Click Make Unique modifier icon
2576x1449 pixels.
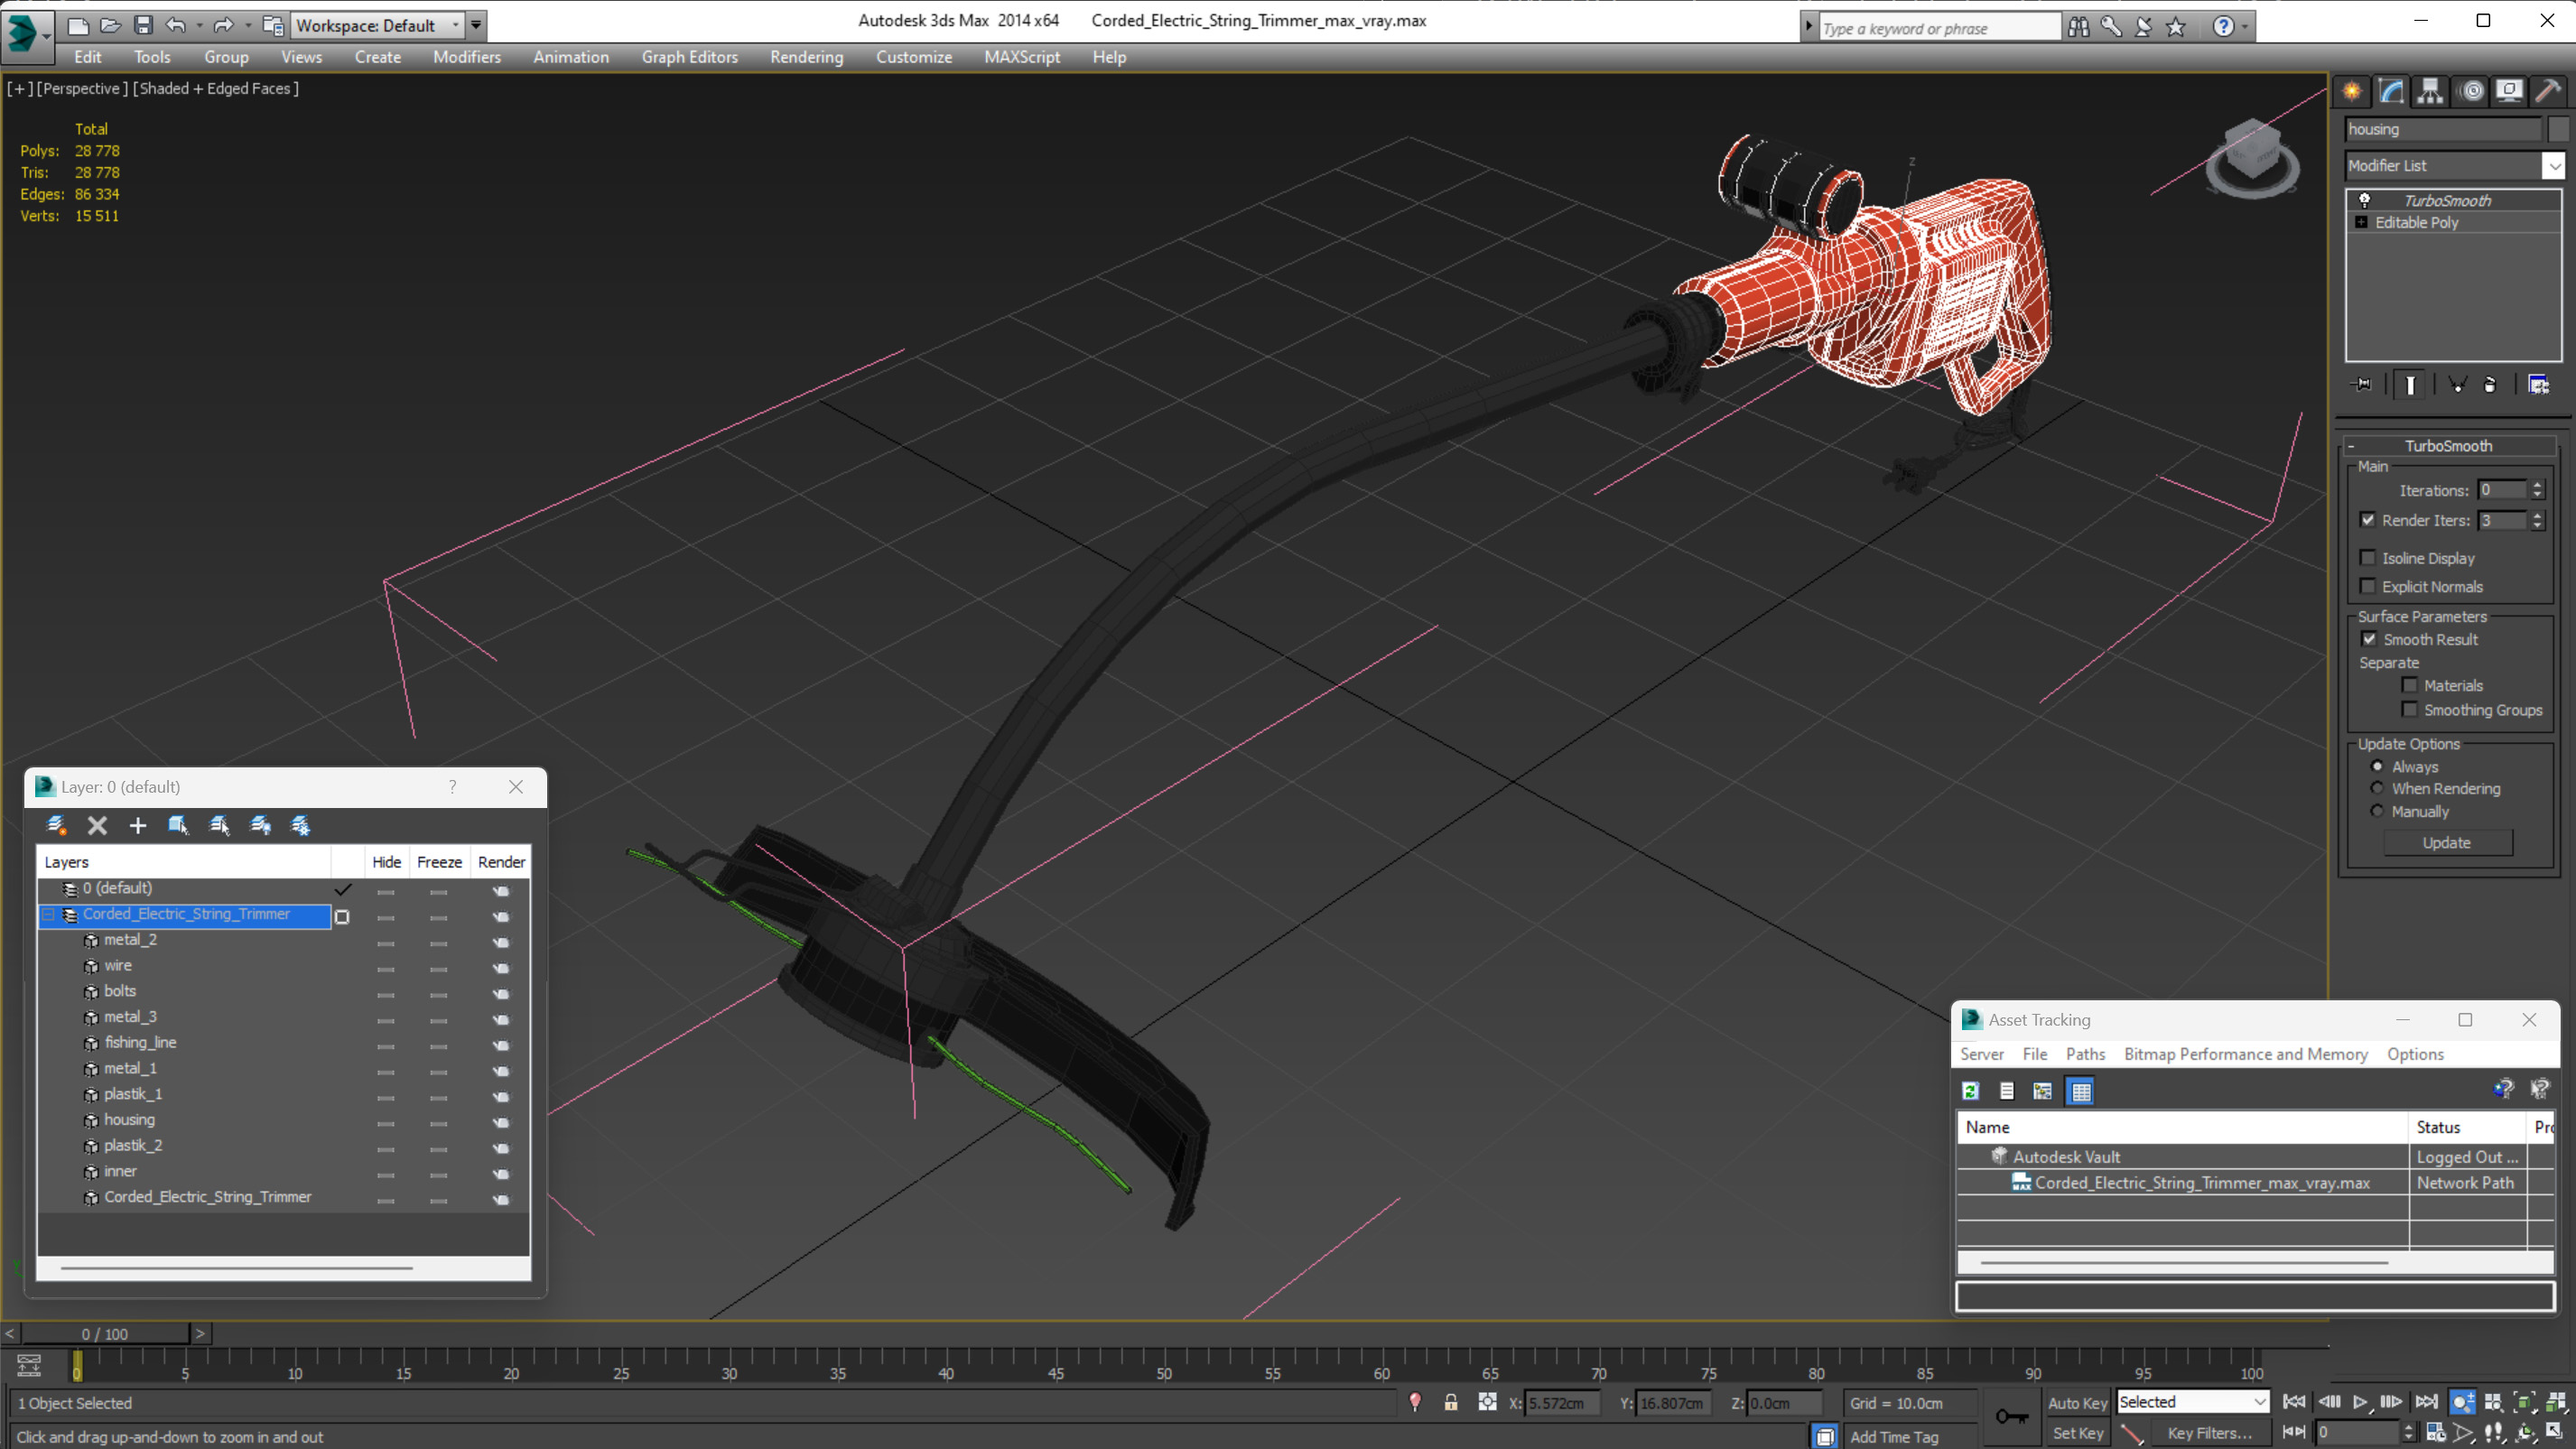[2457, 385]
